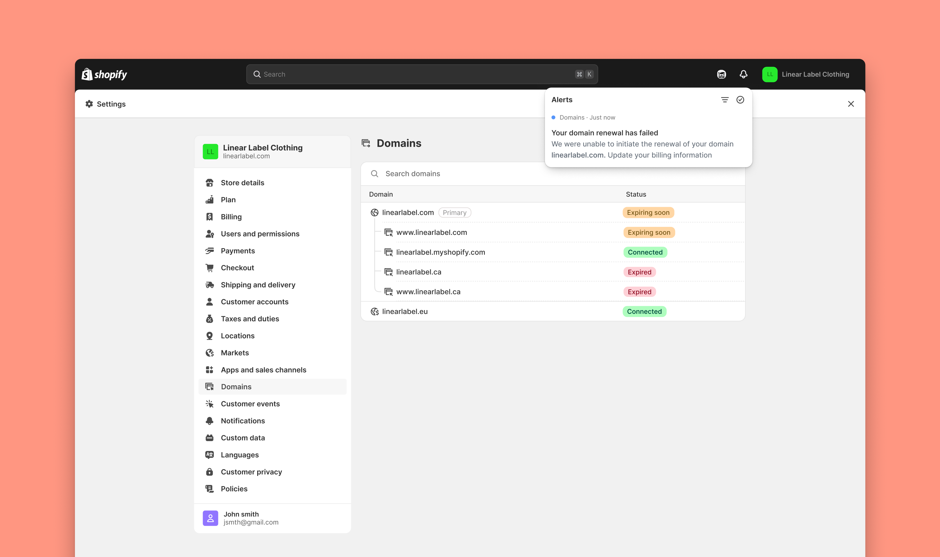940x557 pixels.
Task: Click the Primary badge on linearlabel.com
Action: click(x=455, y=212)
